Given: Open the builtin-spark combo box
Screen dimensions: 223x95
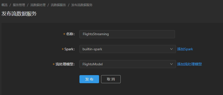Looking at the screenshot, I should click(127, 49).
